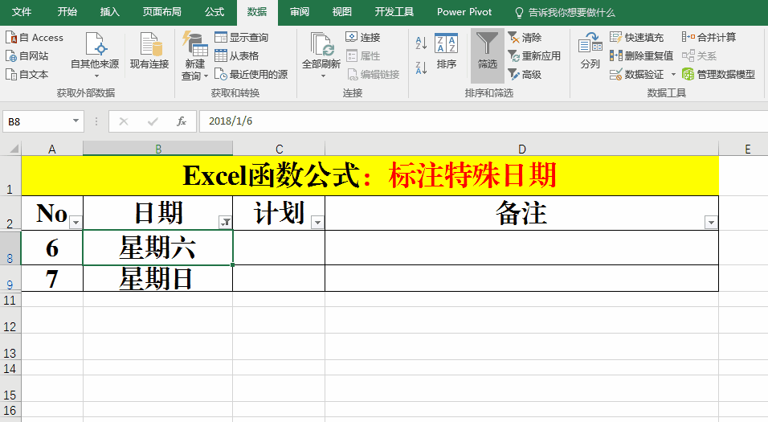The image size is (768, 422).
Task: Reapply filter with 重新应用
Action: click(x=534, y=56)
